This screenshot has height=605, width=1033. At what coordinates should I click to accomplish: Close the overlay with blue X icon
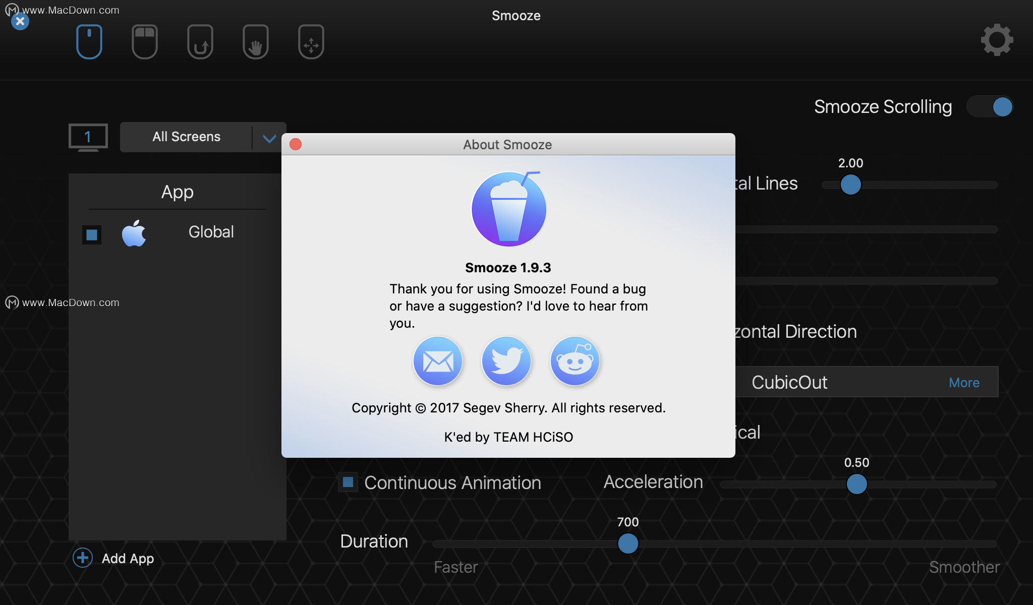20,21
